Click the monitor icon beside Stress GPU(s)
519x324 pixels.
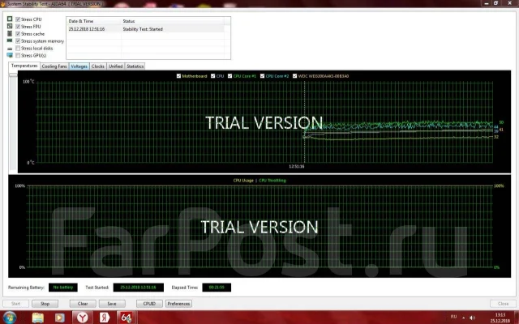pos(10,55)
